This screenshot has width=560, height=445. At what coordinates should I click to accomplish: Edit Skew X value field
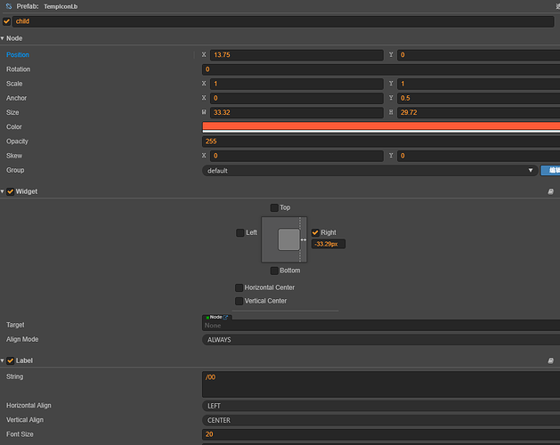[296, 156]
